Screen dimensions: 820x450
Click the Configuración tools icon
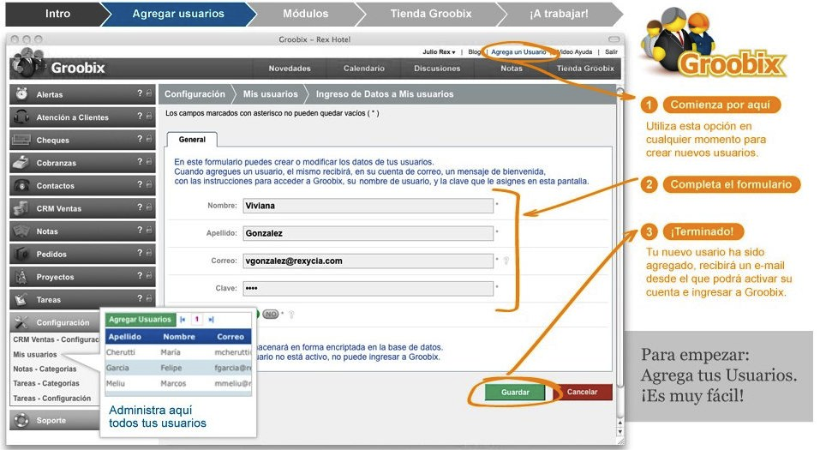[21, 321]
